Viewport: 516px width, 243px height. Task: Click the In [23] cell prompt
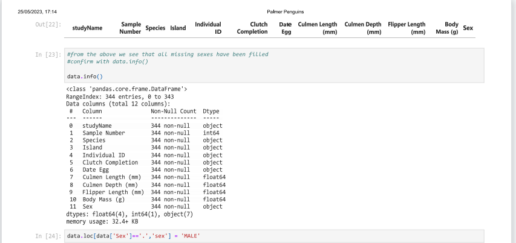point(48,54)
